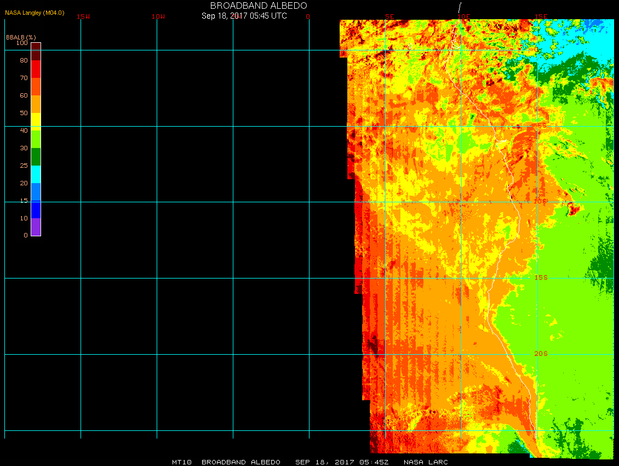The image size is (619, 466).
Task: Click the 10S latitude label
Action: [x=541, y=201]
